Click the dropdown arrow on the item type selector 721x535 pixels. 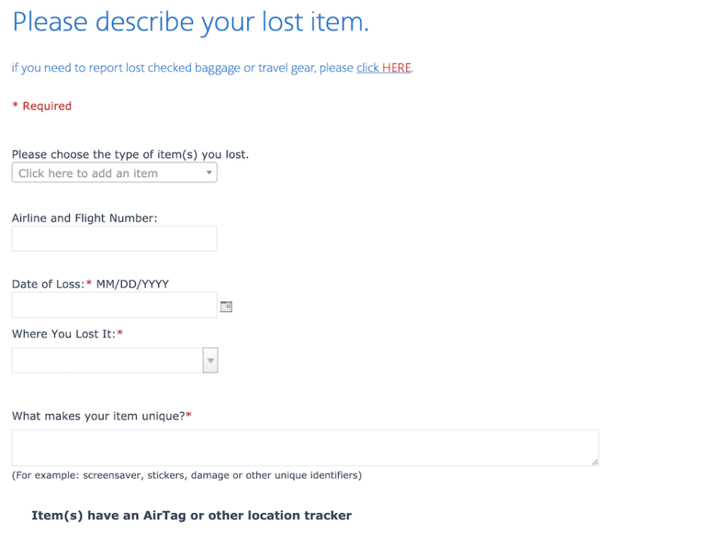coord(209,173)
